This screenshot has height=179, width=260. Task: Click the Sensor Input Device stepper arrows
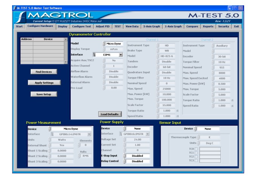[x=195, y=129]
